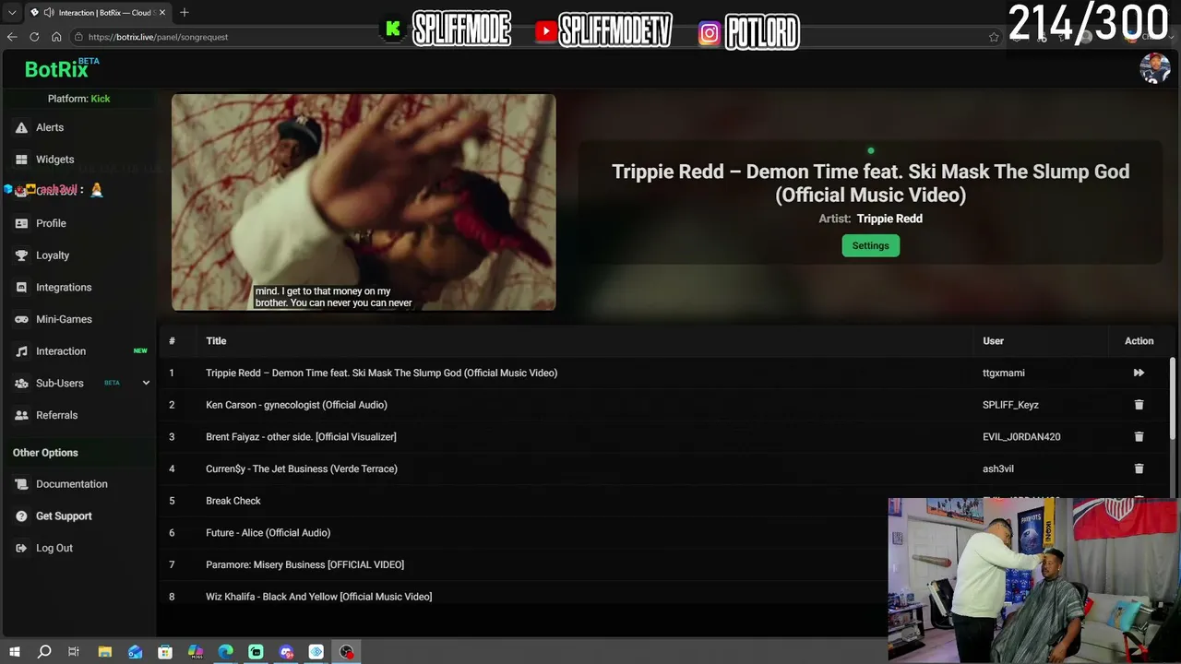
Task: Select Brent Faiyaz - other side title
Action: tap(301, 436)
